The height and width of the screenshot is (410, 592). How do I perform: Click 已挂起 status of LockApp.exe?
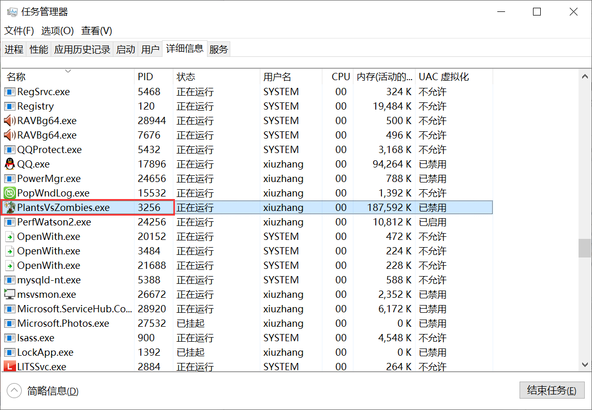190,352
